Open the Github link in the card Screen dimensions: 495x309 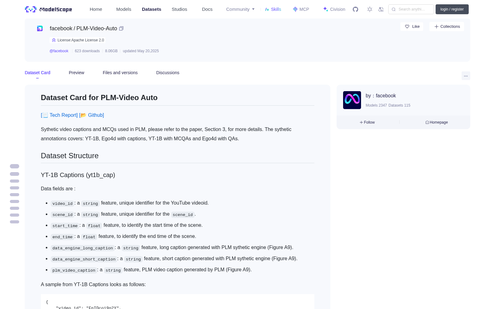coord(92,115)
